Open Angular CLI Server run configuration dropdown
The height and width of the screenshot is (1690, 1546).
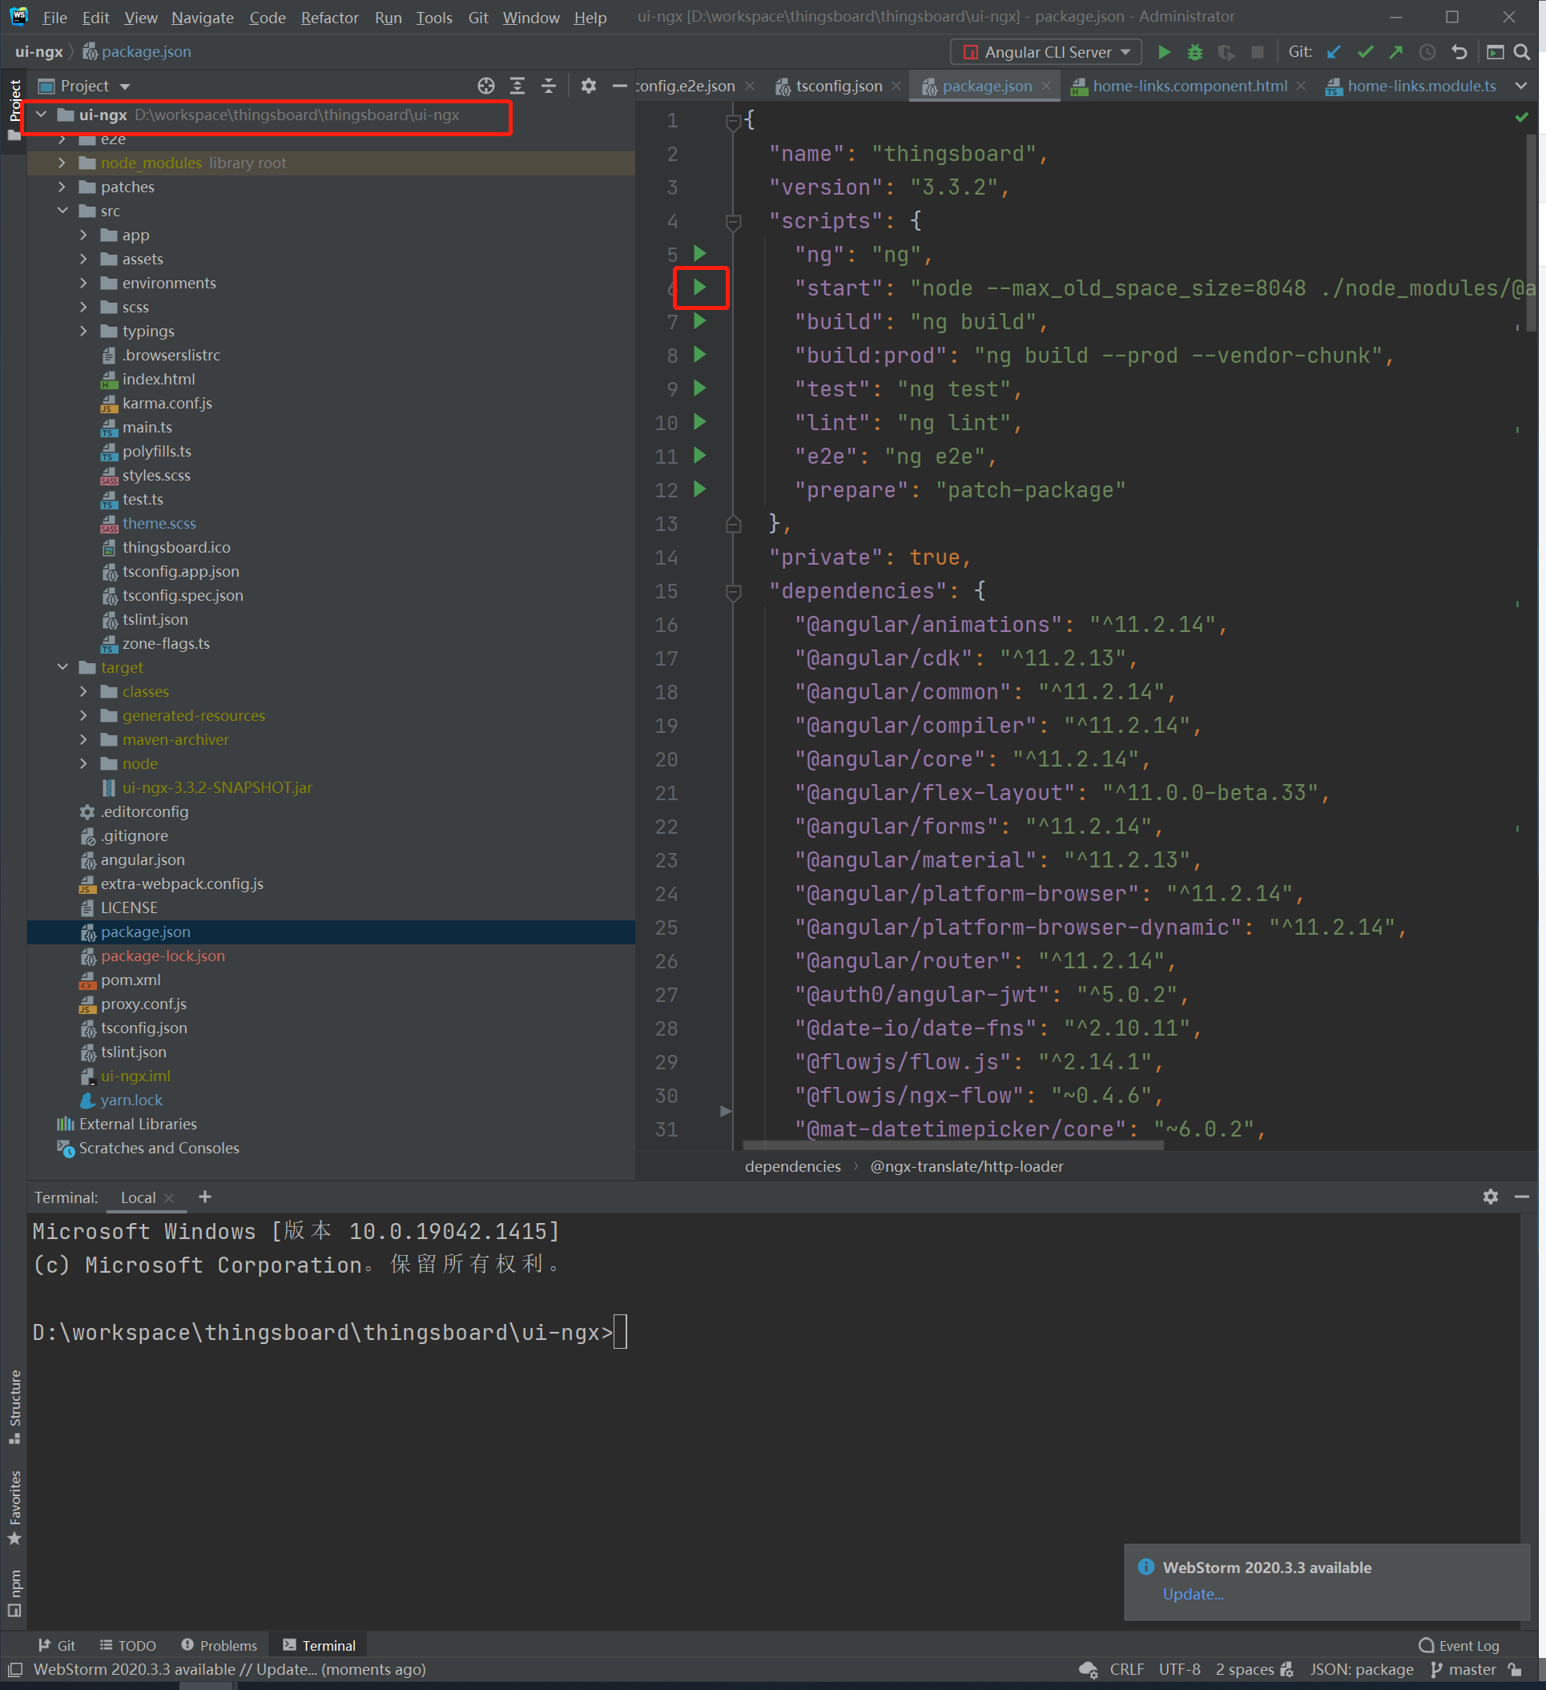pyautogui.click(x=1046, y=52)
